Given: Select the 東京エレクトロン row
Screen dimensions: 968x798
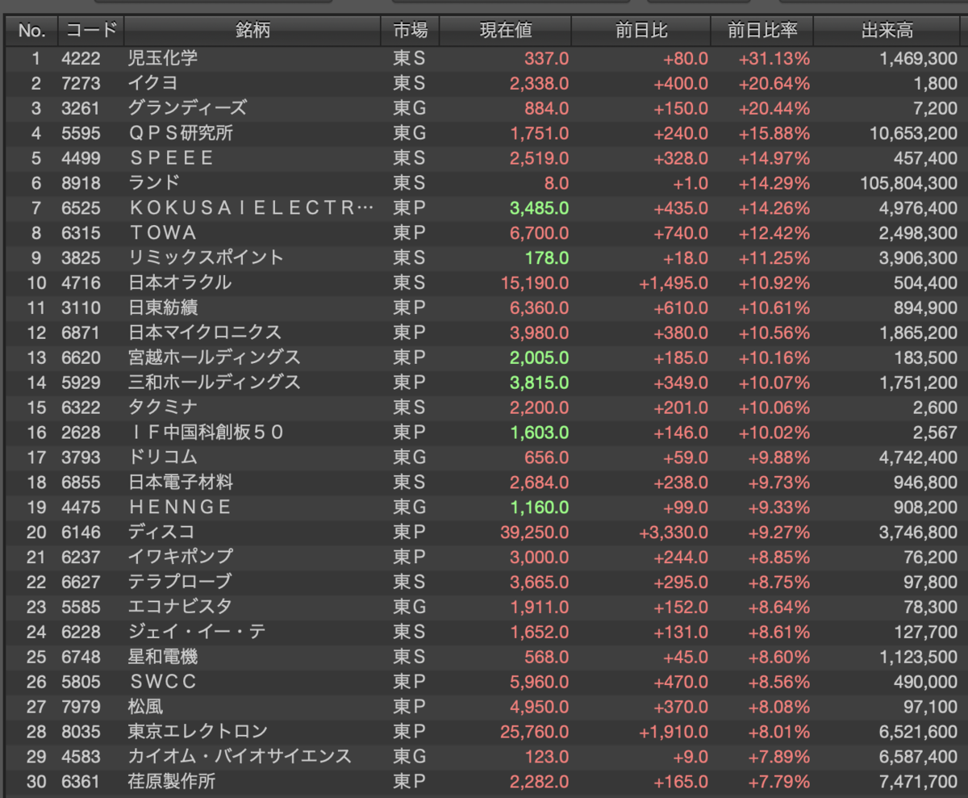Looking at the screenshot, I should click(484, 733).
